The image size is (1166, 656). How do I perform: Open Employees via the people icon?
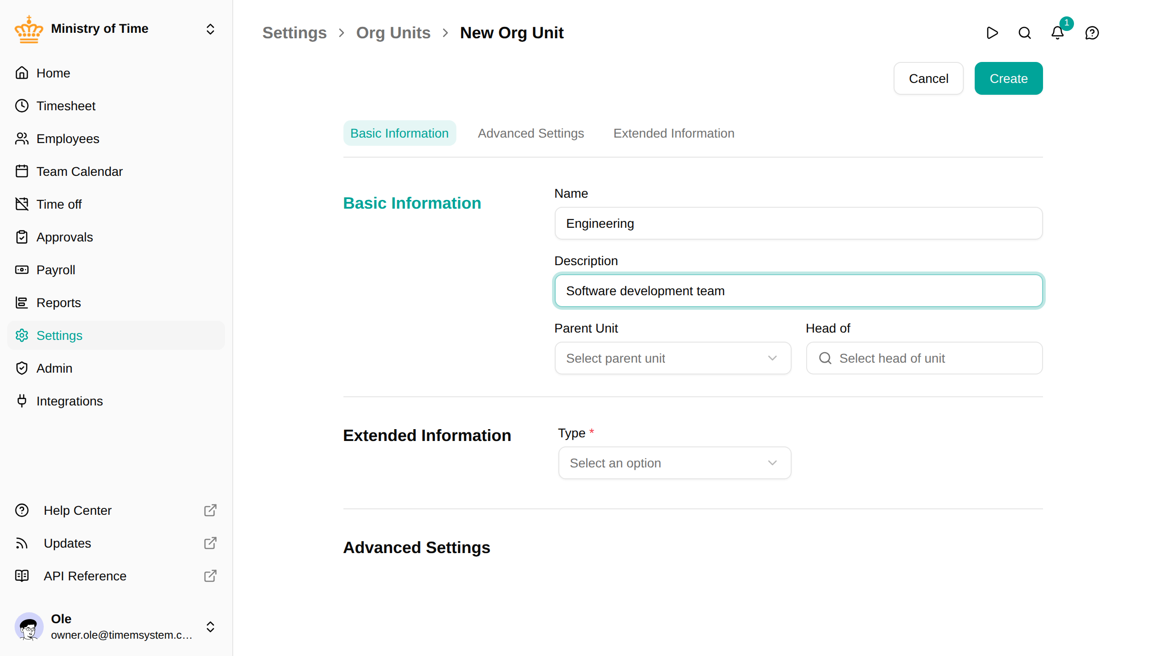[x=22, y=138]
